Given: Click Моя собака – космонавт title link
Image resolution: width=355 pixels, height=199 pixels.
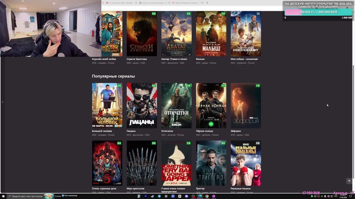Looking at the screenshot, I should point(244,59).
